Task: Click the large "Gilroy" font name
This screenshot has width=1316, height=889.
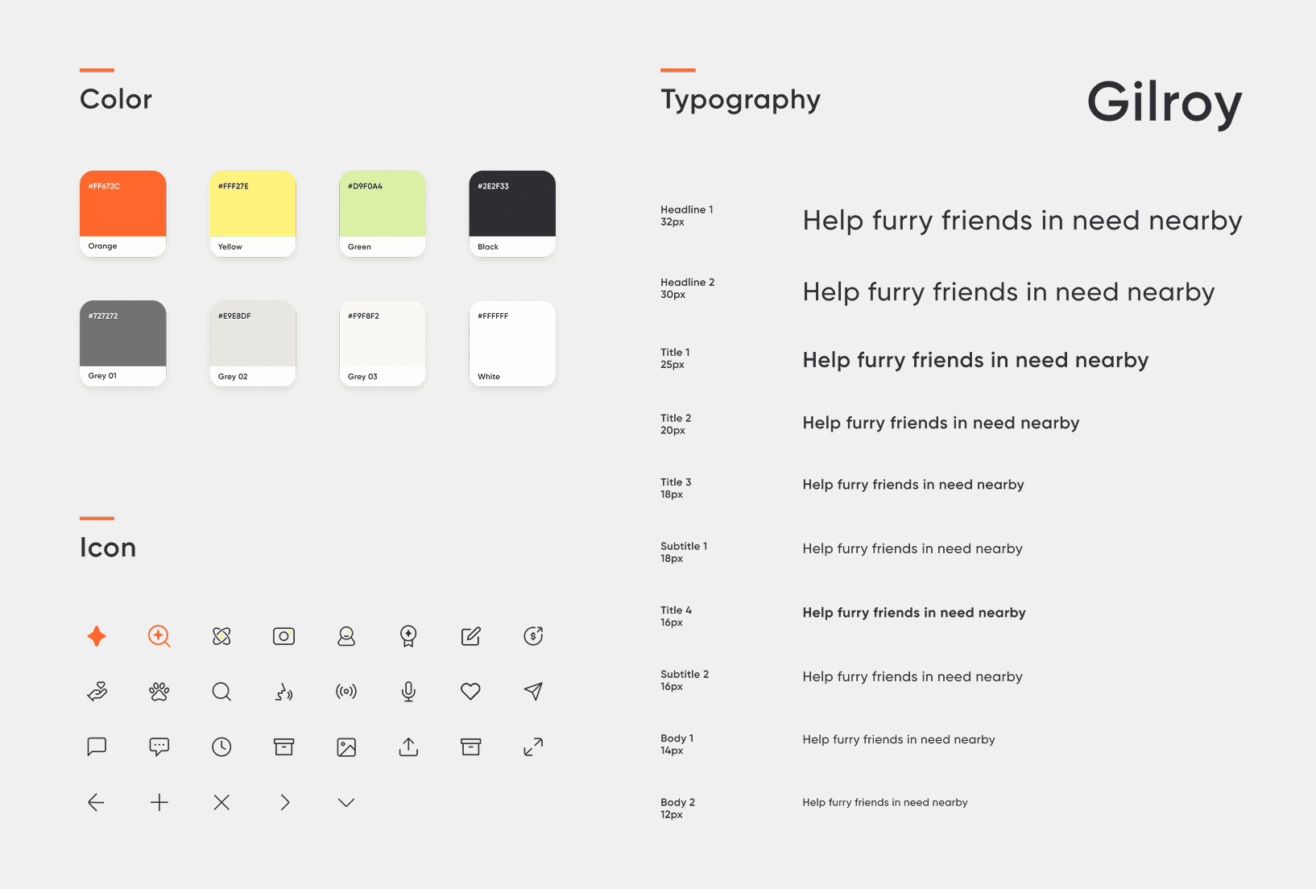Action: click(1165, 103)
